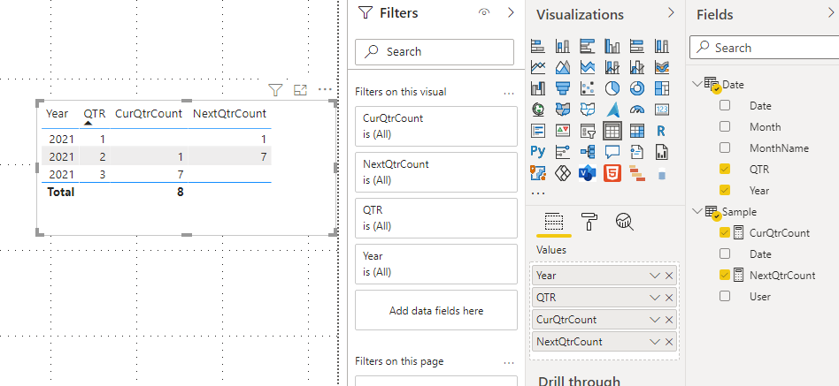Insert the Decomposition tree visual
The height and width of the screenshot is (386, 839).
coord(588,152)
